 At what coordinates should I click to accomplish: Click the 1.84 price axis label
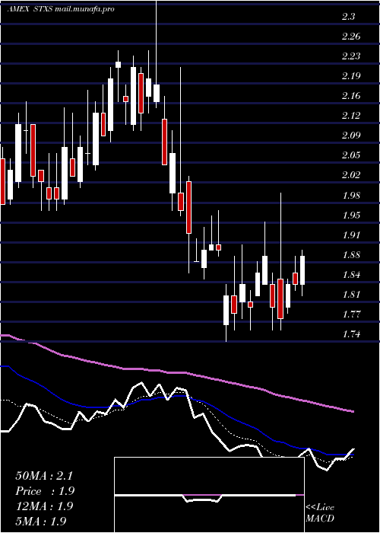point(351,274)
